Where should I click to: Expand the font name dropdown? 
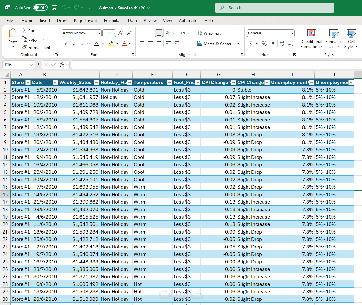pos(99,33)
